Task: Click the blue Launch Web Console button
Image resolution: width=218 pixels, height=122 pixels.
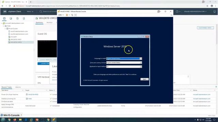Action: (x=44, y=64)
